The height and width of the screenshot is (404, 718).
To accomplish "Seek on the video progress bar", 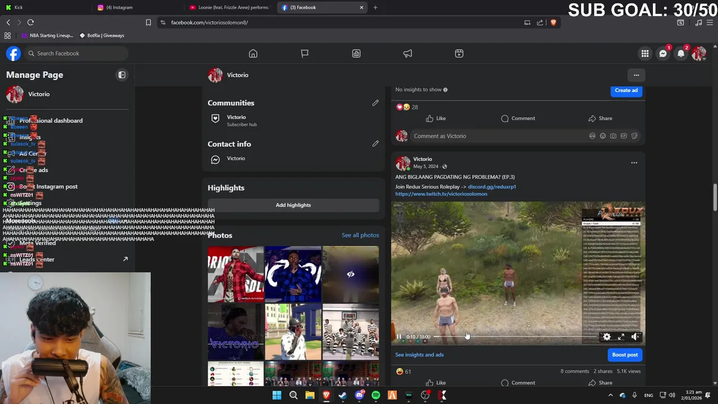I will (x=516, y=337).
